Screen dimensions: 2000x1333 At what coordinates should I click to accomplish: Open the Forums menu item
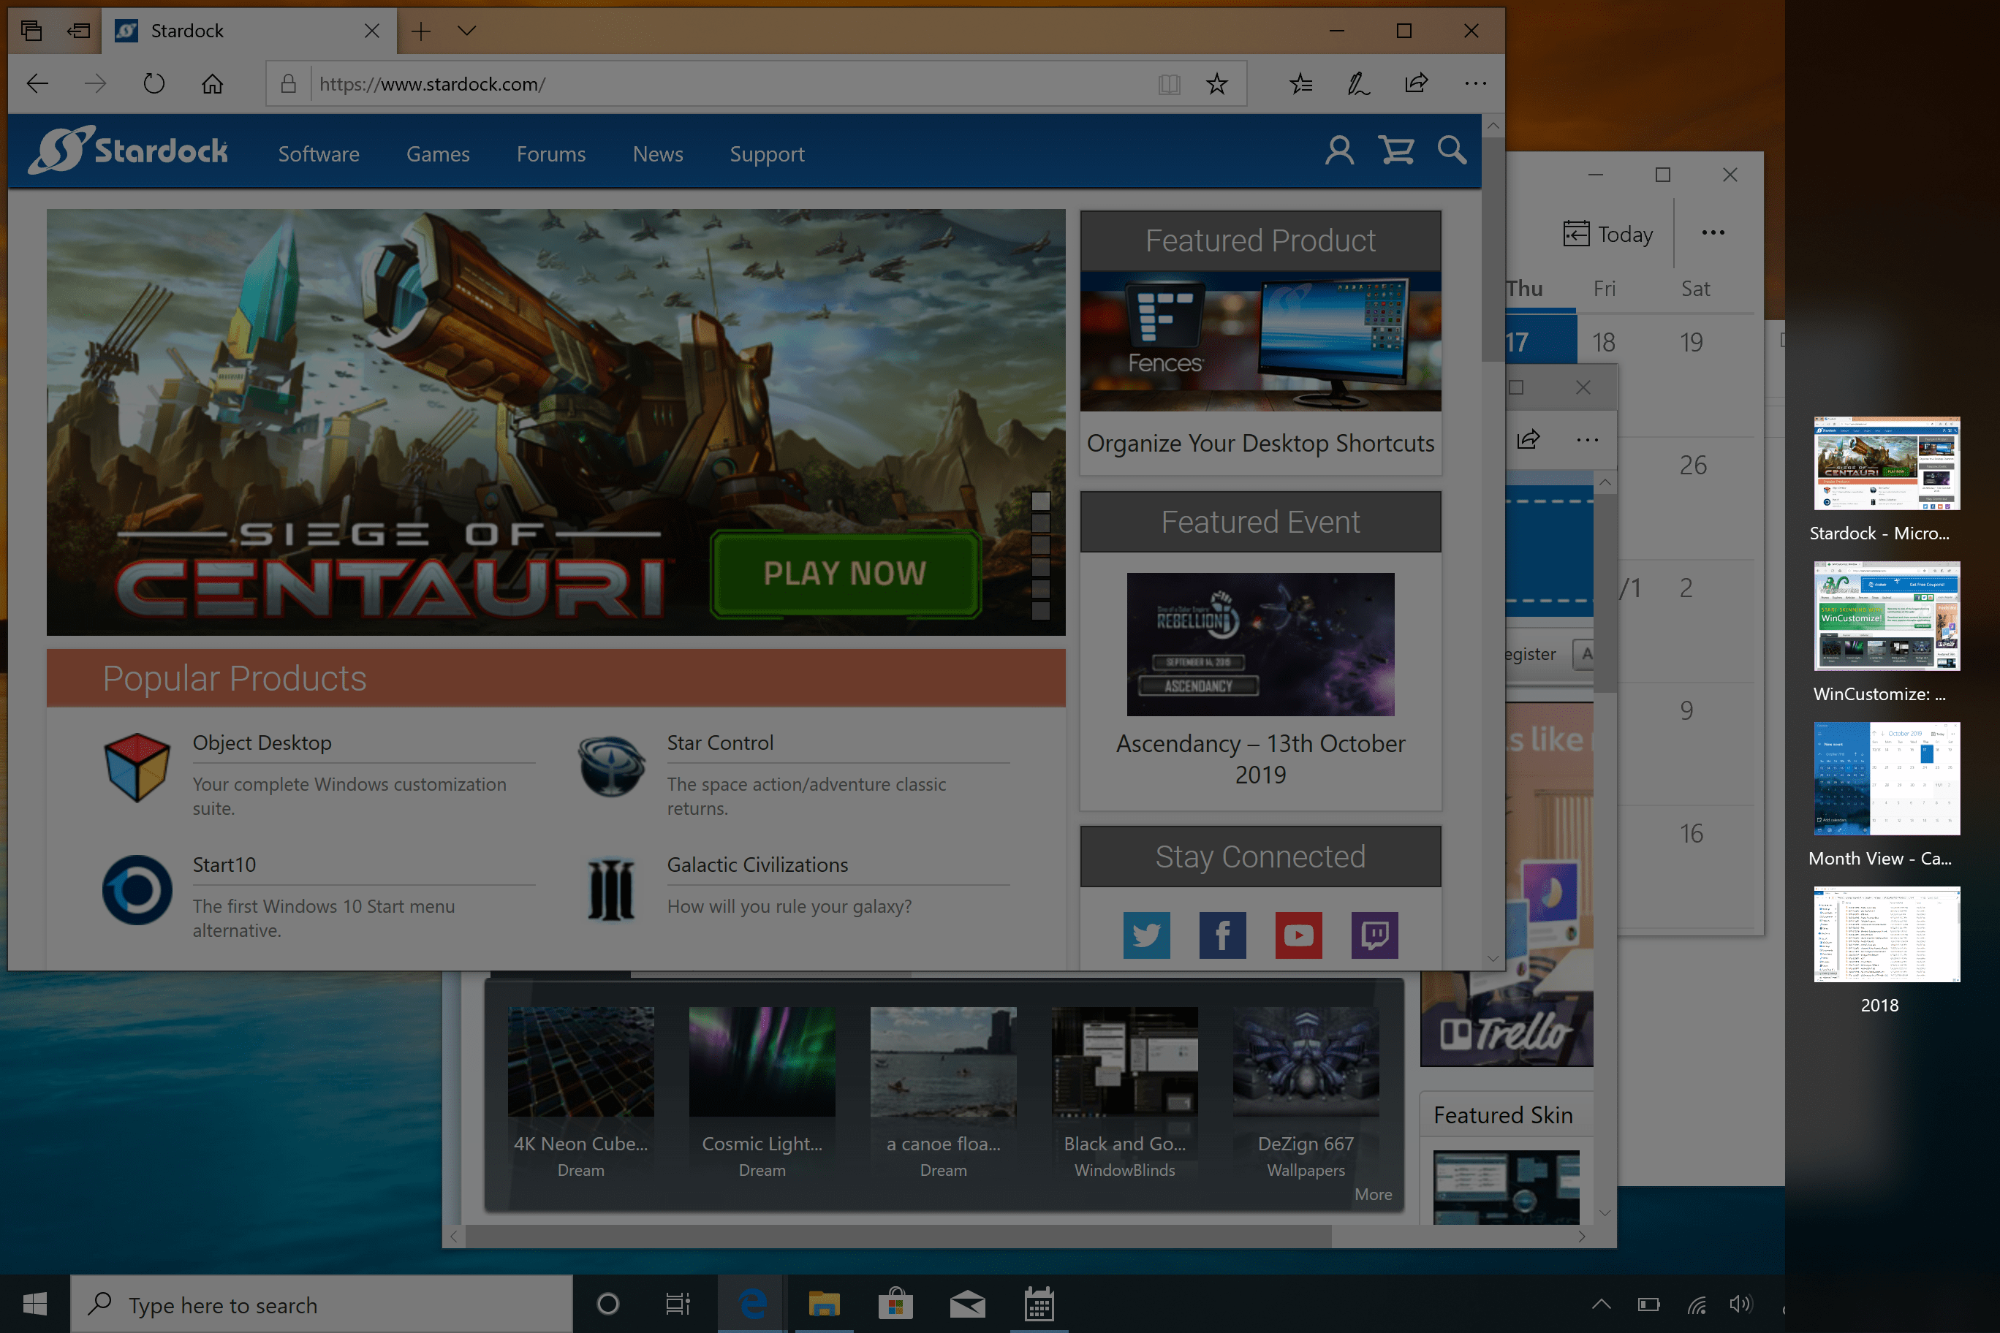coord(551,154)
